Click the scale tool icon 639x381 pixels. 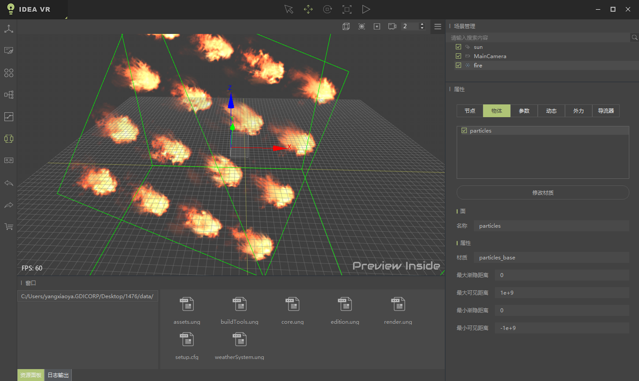(x=347, y=9)
